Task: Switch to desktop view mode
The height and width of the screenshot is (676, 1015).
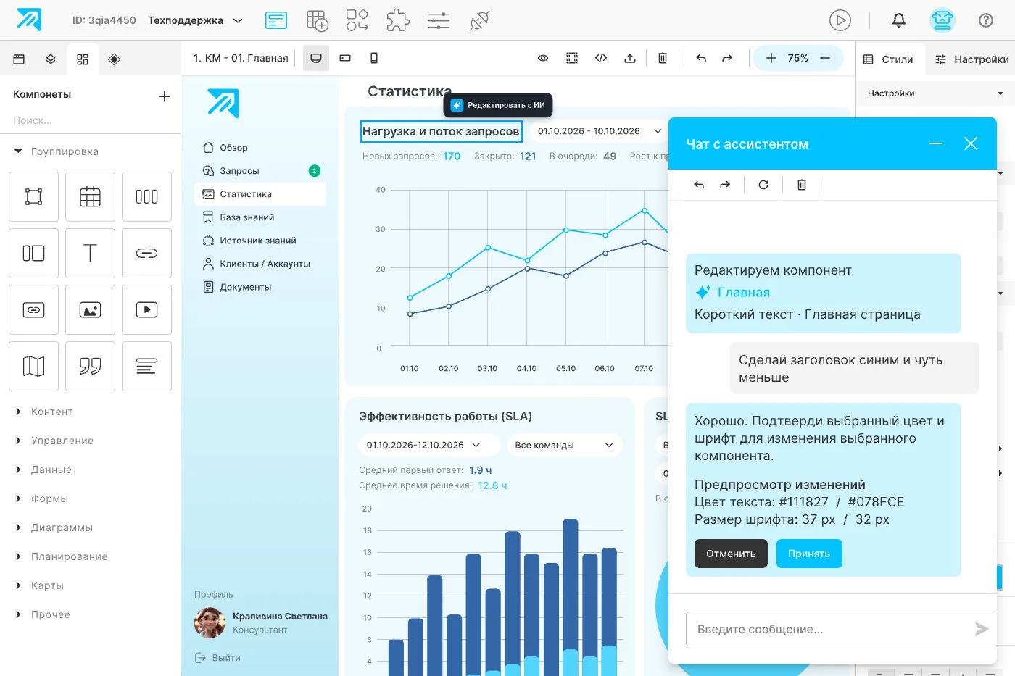Action: [316, 58]
